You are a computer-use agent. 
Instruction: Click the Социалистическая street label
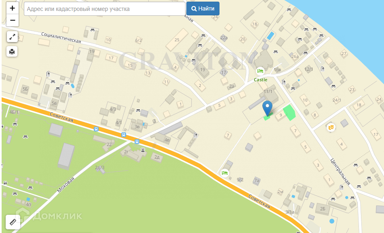(x=61, y=38)
